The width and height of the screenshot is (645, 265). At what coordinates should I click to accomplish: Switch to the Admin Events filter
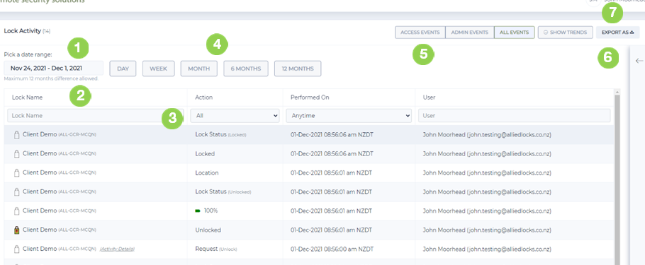(x=469, y=33)
